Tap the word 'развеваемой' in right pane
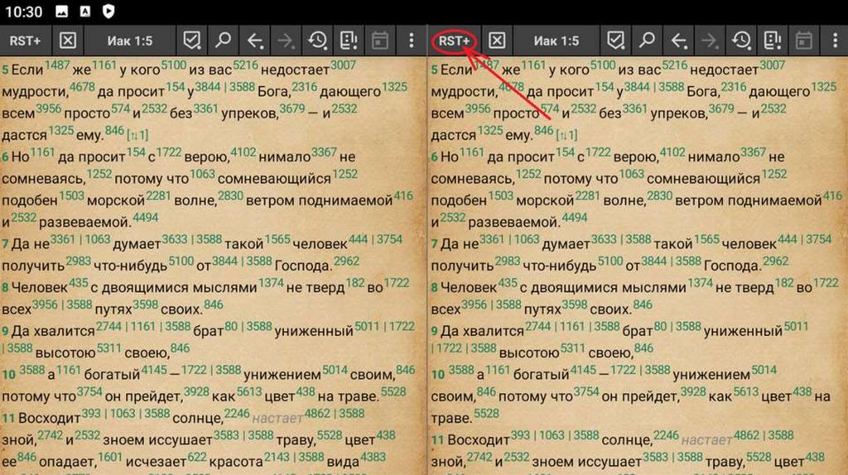This screenshot has width=848, height=475. [514, 222]
